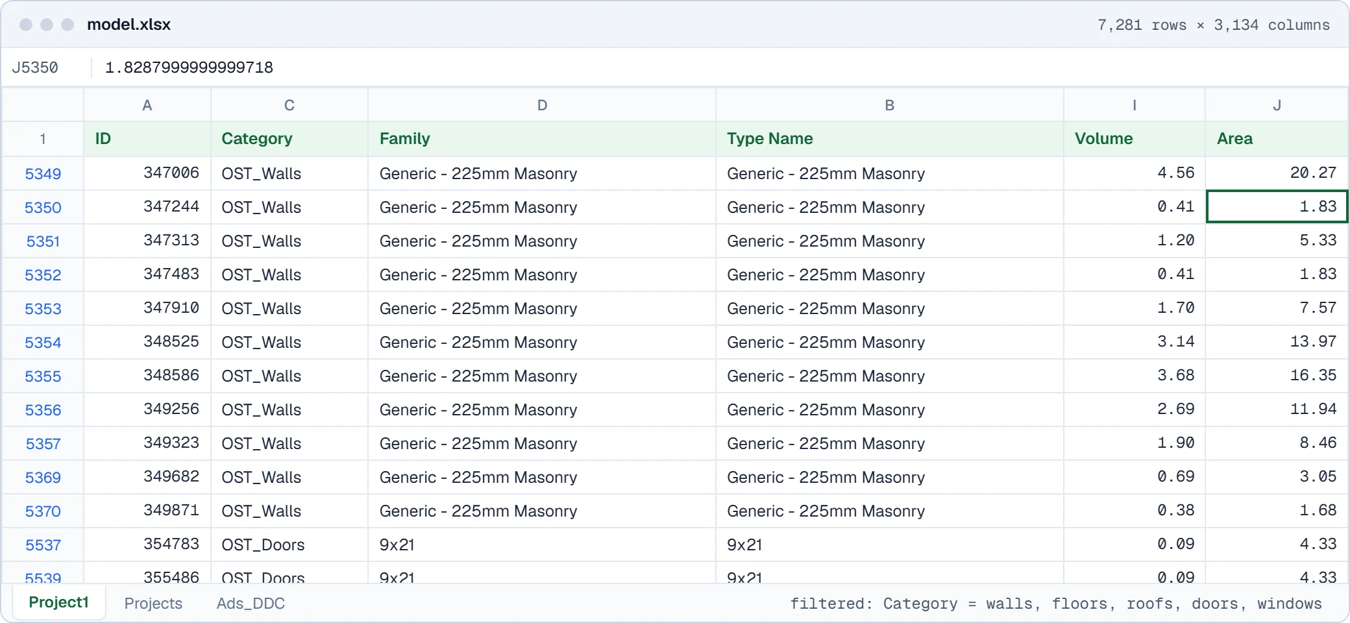Image resolution: width=1350 pixels, height=623 pixels.
Task: Click ID cell 354783
Action: coord(147,544)
